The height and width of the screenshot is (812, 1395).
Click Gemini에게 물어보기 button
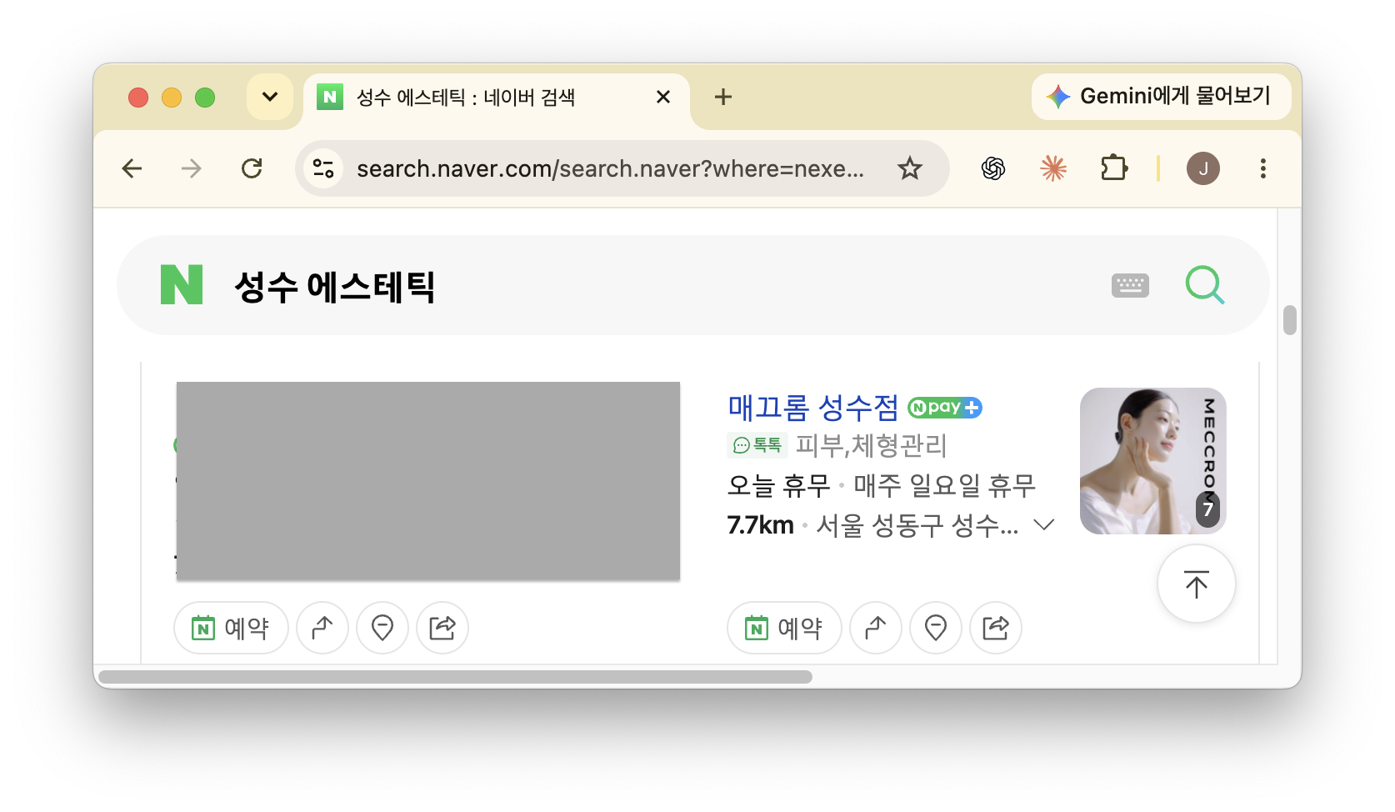[1162, 97]
